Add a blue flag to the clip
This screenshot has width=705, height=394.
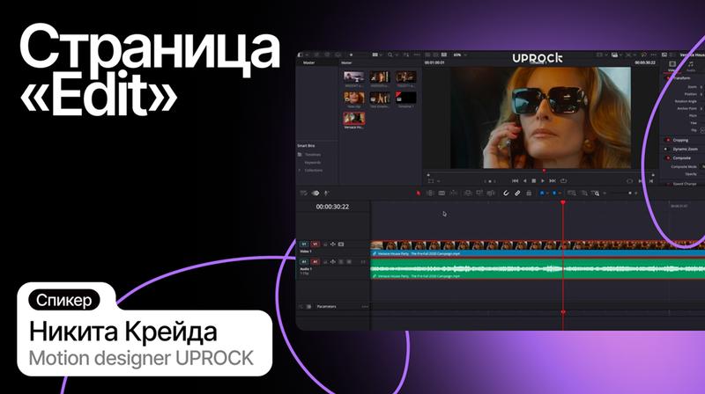coord(542,193)
